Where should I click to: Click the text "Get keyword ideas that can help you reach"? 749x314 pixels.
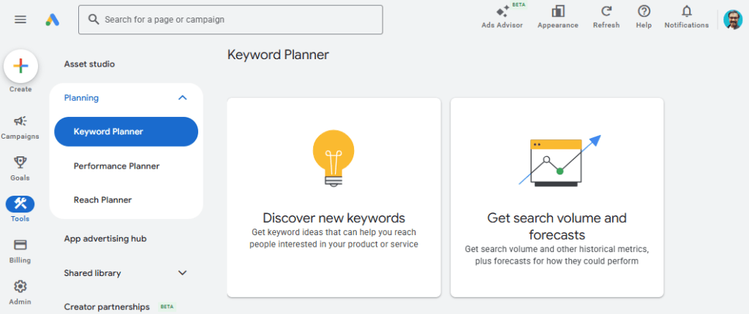click(334, 232)
